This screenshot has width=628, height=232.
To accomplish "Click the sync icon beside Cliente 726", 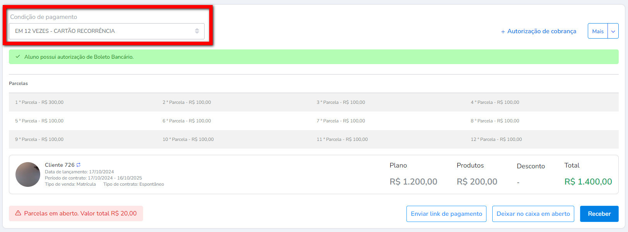I will tap(78, 165).
